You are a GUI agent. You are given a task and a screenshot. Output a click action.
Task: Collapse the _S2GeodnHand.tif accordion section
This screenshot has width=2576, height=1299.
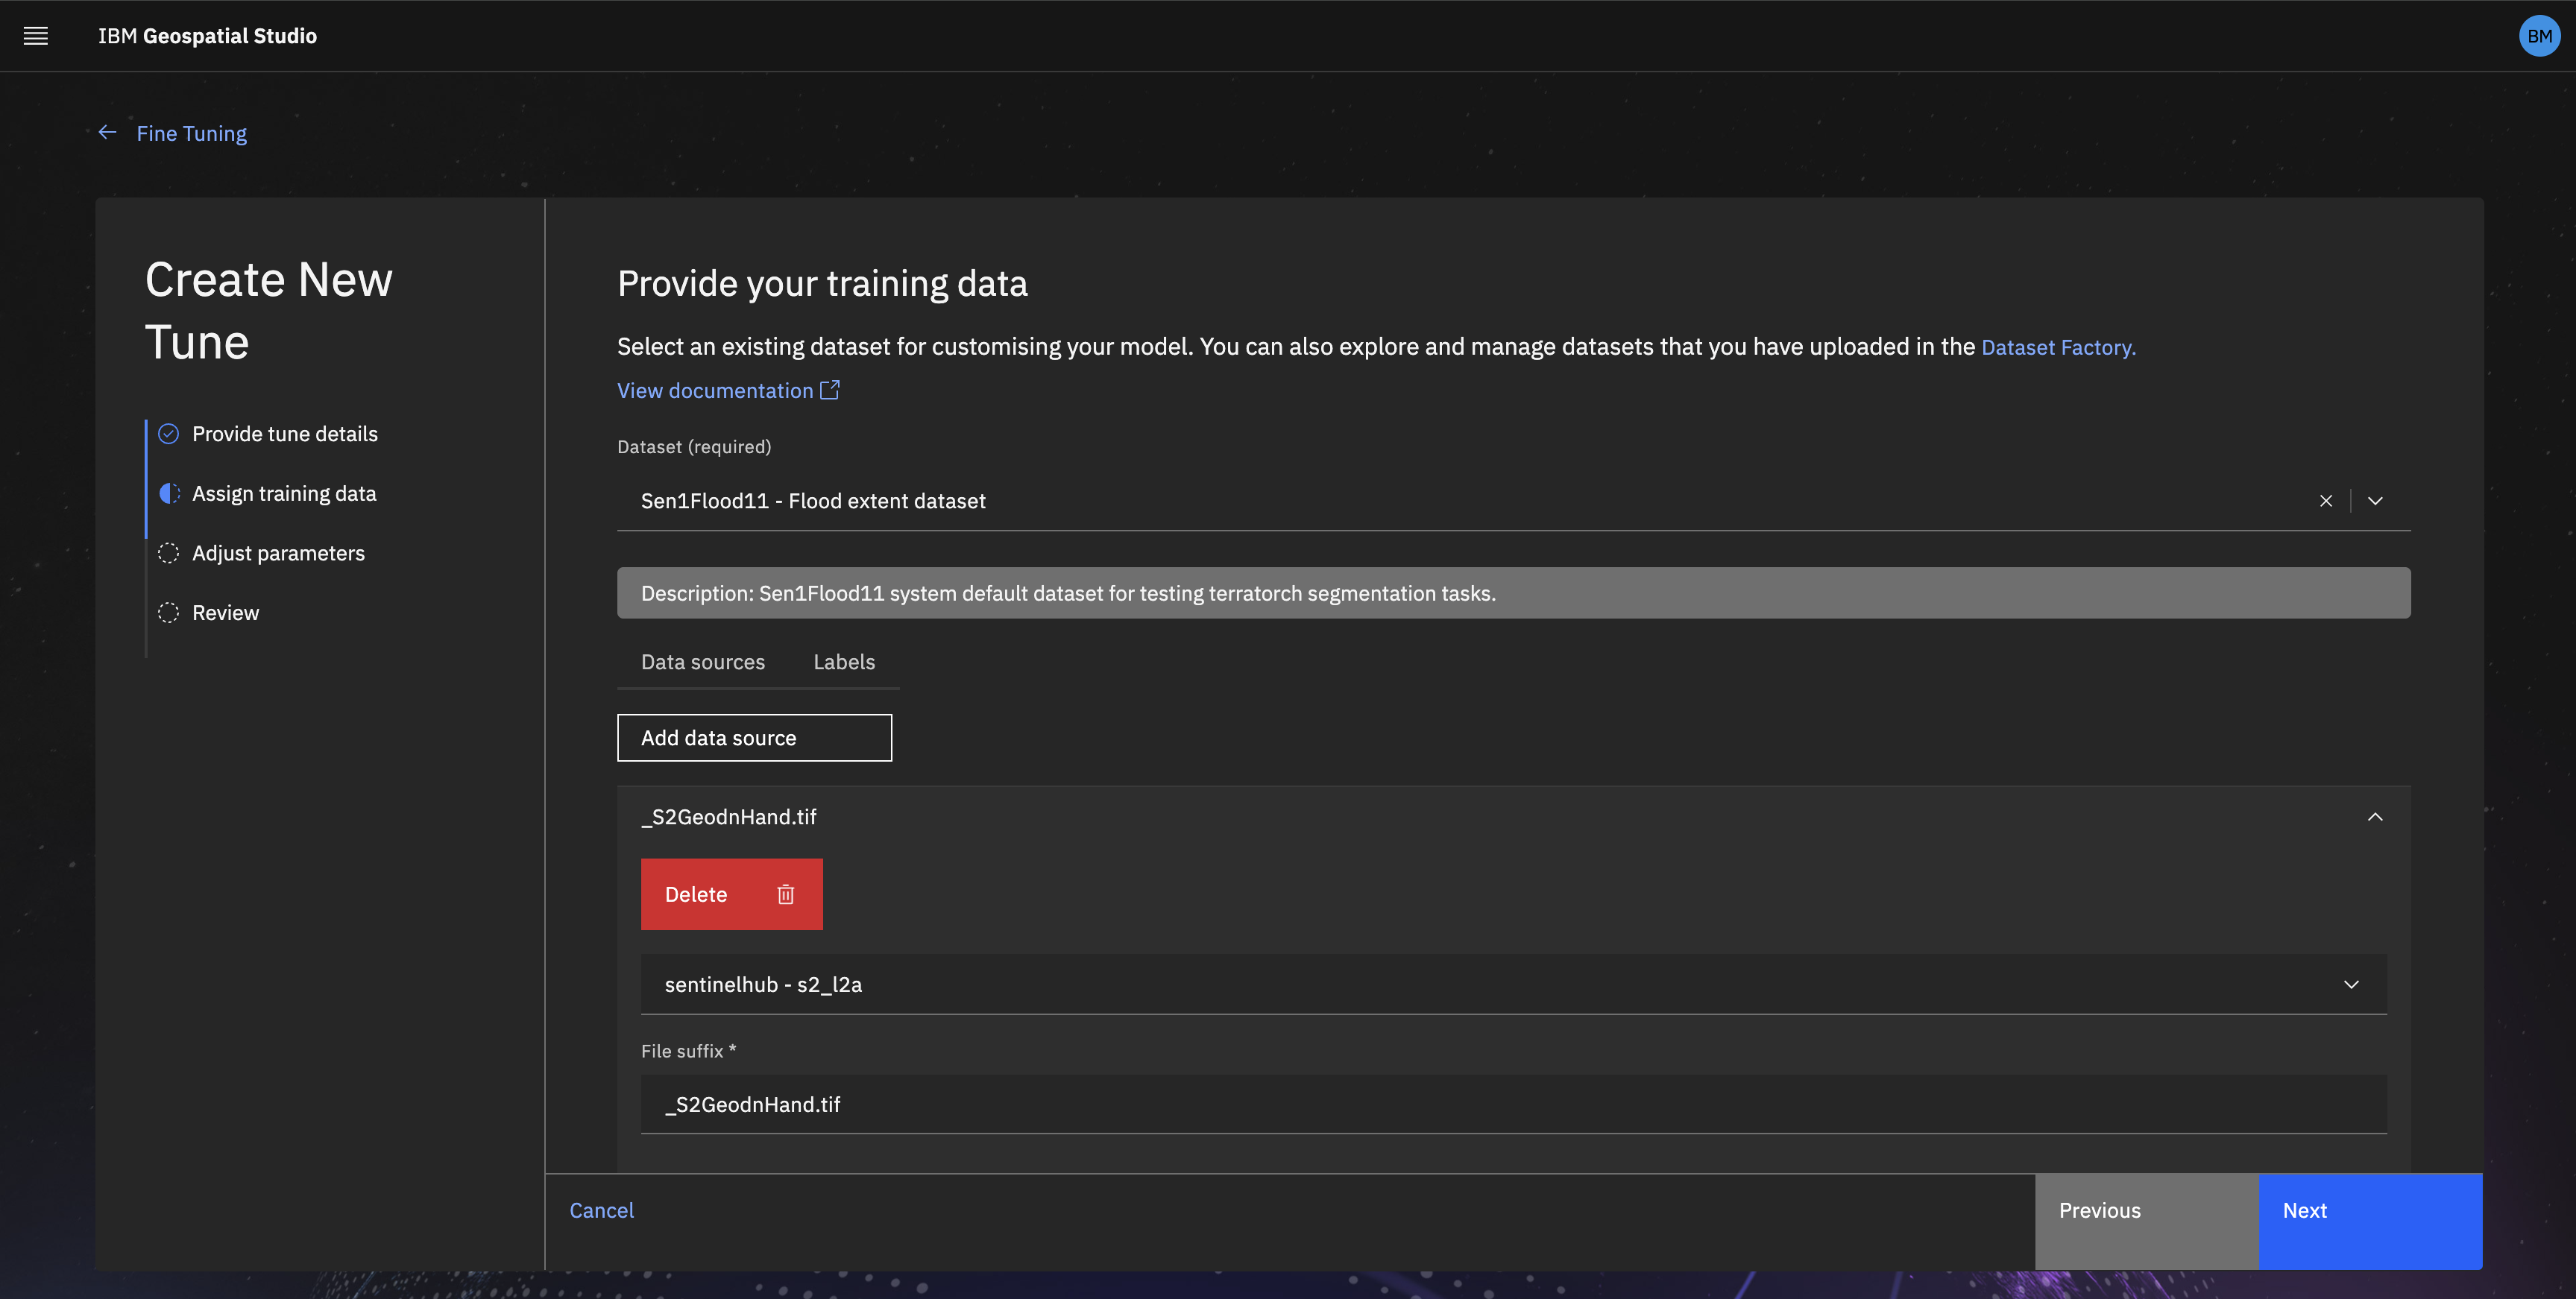coord(2375,818)
